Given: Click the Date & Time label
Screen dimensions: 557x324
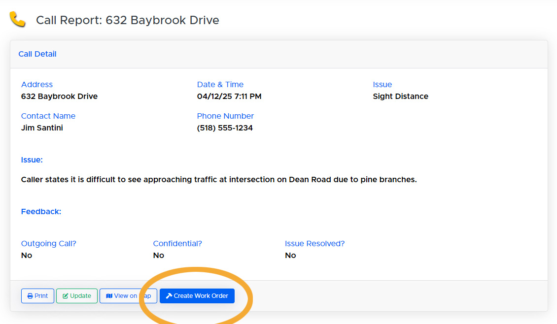Looking at the screenshot, I should [x=220, y=85].
